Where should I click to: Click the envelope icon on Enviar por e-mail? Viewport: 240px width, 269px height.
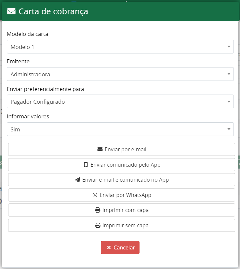click(x=100, y=149)
